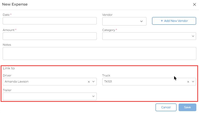Screen dimensions: 199x113
Task: Expand the Driver dropdown chevron
Action: click(x=94, y=81)
